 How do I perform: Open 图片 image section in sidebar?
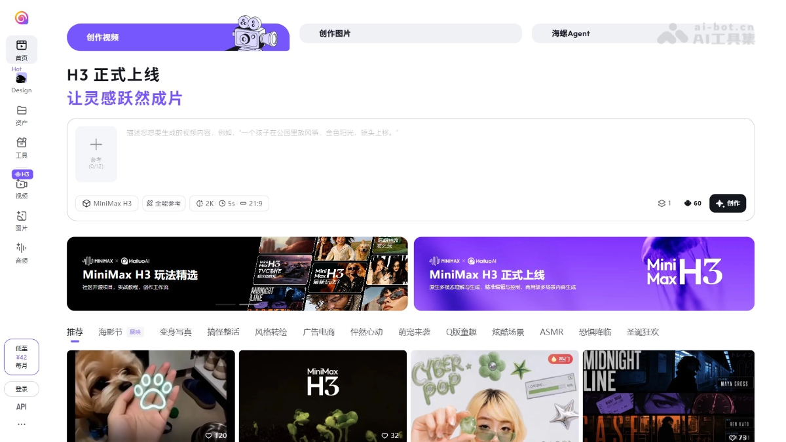22,221
